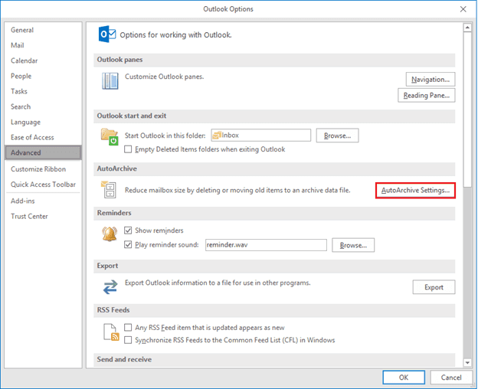The width and height of the screenshot is (478, 389).
Task: Cancel the Outlook Options dialog
Action: click(x=451, y=378)
